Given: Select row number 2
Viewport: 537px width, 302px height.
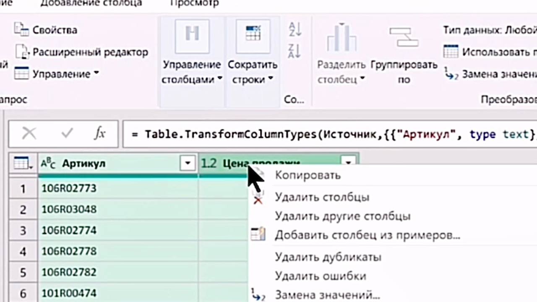Looking at the screenshot, I should point(23,209).
